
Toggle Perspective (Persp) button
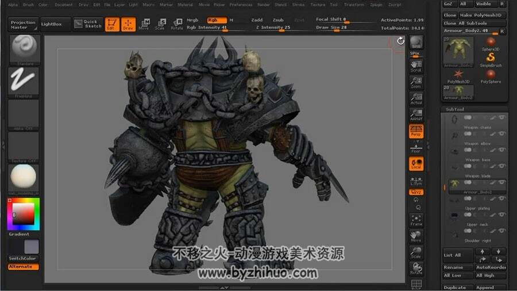[416, 131]
